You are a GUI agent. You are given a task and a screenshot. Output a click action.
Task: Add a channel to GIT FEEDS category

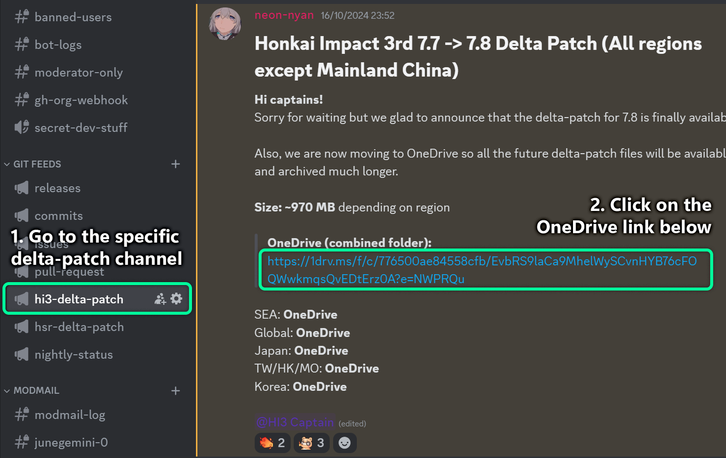point(176,164)
